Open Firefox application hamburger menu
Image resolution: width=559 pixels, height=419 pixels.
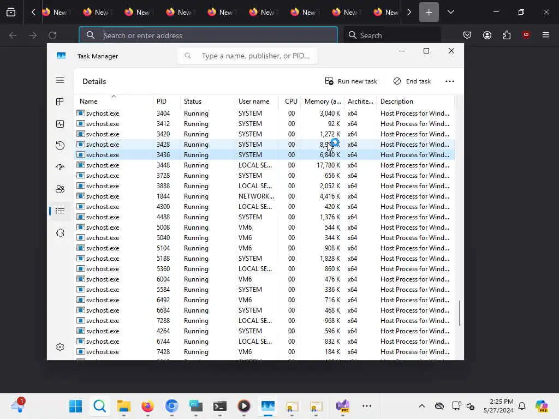tap(546, 35)
